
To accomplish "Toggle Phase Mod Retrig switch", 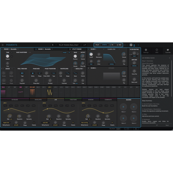I will pyautogui.click(x=33, y=73).
